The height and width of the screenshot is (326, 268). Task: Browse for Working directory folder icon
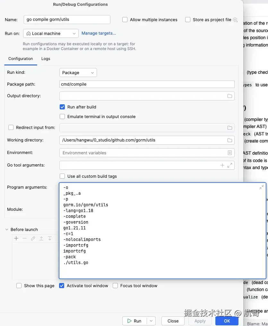click(x=230, y=140)
